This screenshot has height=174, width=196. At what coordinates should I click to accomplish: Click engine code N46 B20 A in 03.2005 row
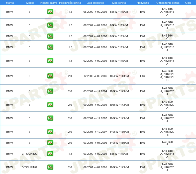(x=167, y=143)
